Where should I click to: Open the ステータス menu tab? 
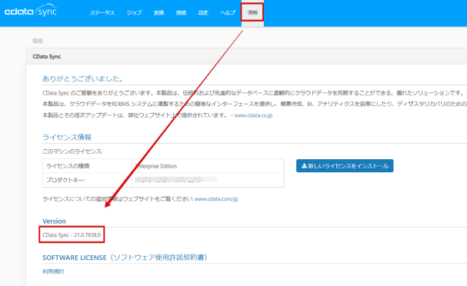102,13
